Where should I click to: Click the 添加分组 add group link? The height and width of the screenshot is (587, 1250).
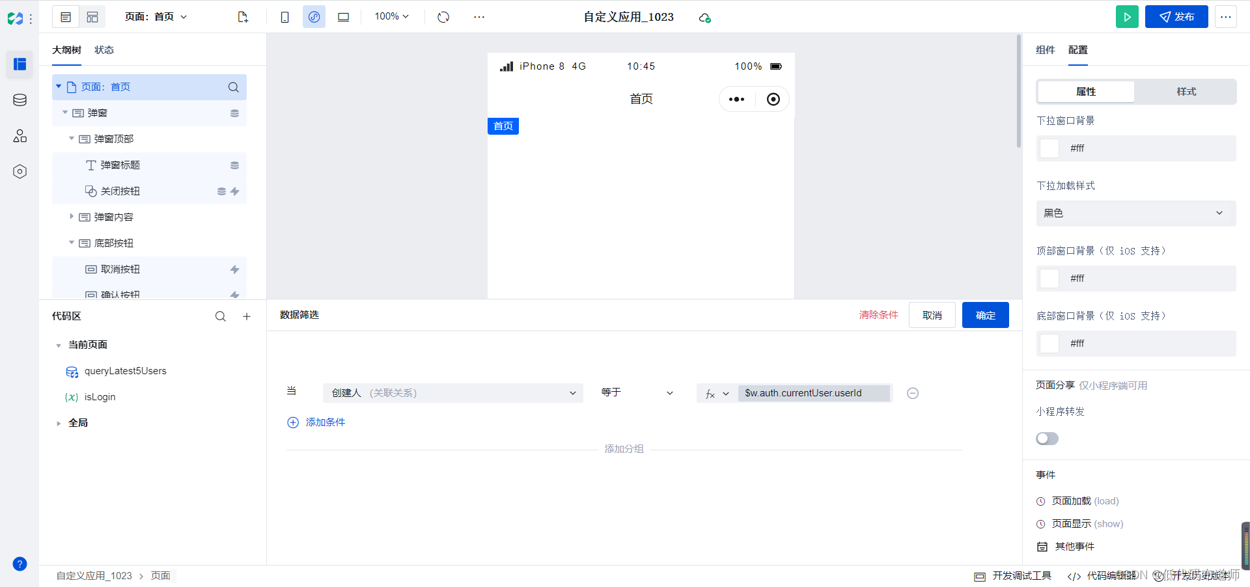click(x=624, y=449)
